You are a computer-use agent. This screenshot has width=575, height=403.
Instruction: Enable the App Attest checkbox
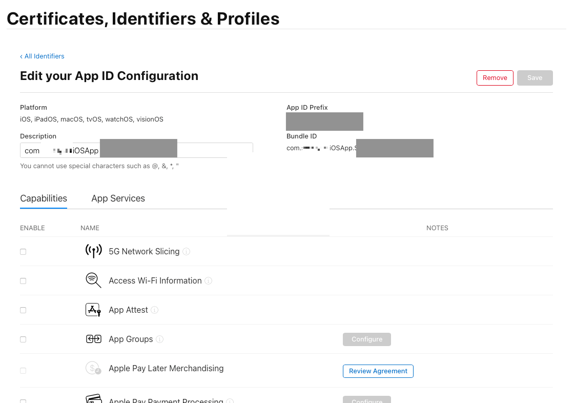click(23, 310)
